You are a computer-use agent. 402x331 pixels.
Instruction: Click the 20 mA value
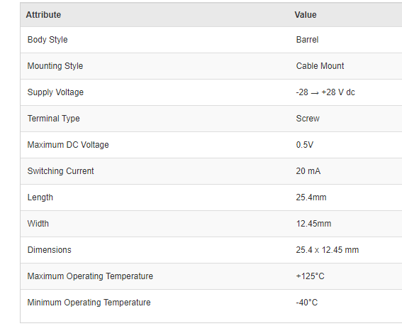[308, 171]
